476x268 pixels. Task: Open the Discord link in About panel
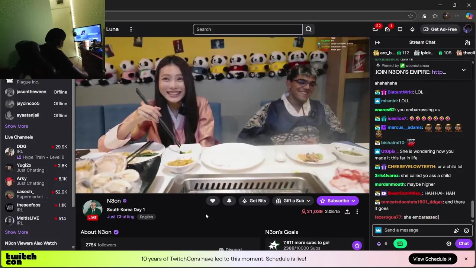(230, 249)
